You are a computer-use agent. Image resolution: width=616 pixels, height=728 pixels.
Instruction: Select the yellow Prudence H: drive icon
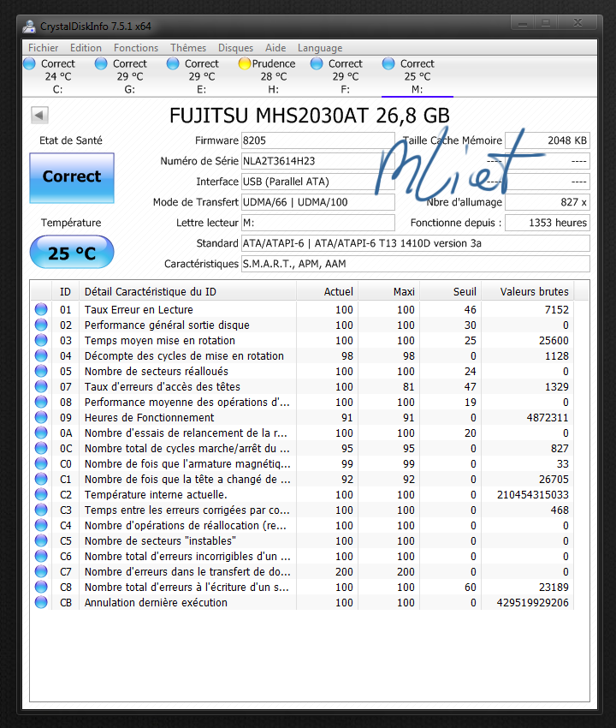click(x=245, y=63)
